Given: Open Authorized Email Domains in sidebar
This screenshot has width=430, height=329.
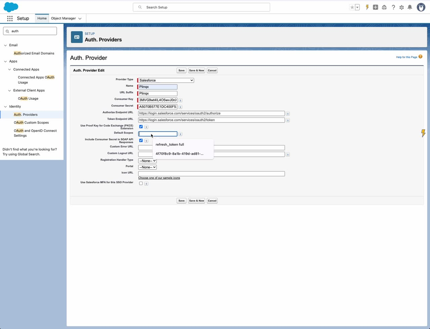Looking at the screenshot, I should (34, 53).
